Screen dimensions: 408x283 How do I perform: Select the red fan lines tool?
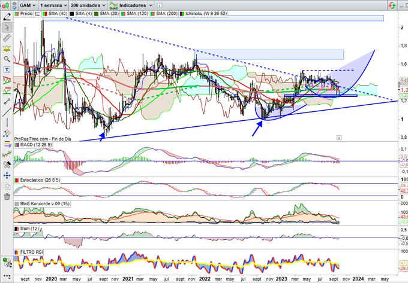pos(7,80)
